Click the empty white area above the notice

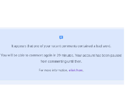(x=62, y=14)
